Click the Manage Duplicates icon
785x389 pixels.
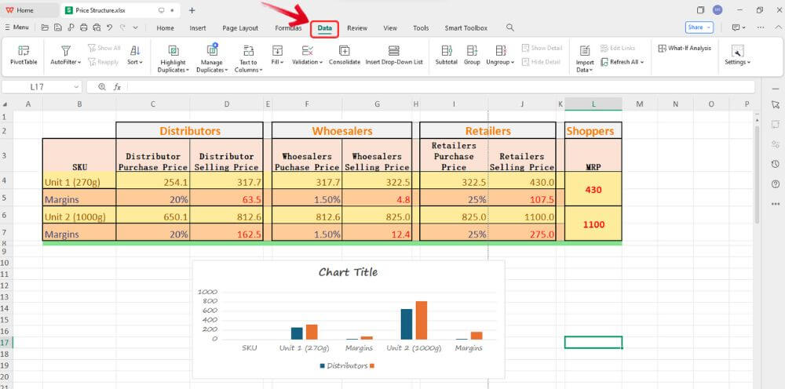click(x=212, y=50)
